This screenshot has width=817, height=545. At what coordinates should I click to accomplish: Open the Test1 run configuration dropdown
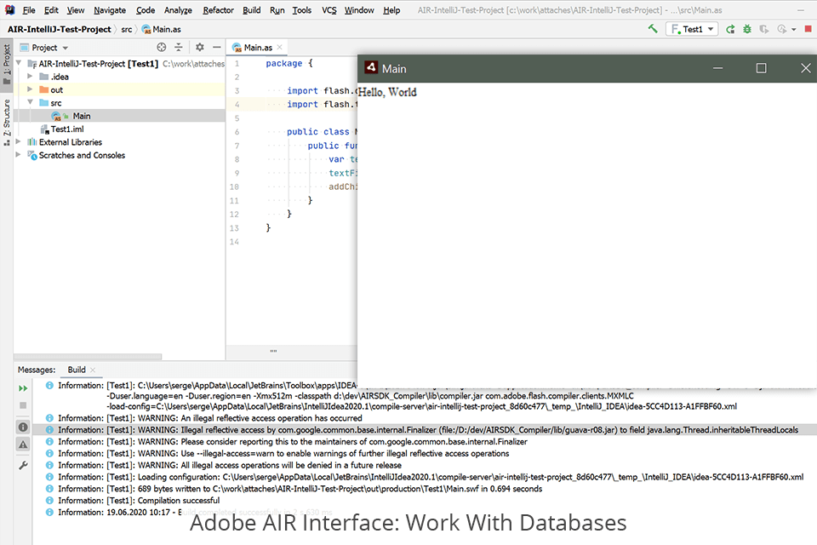692,29
